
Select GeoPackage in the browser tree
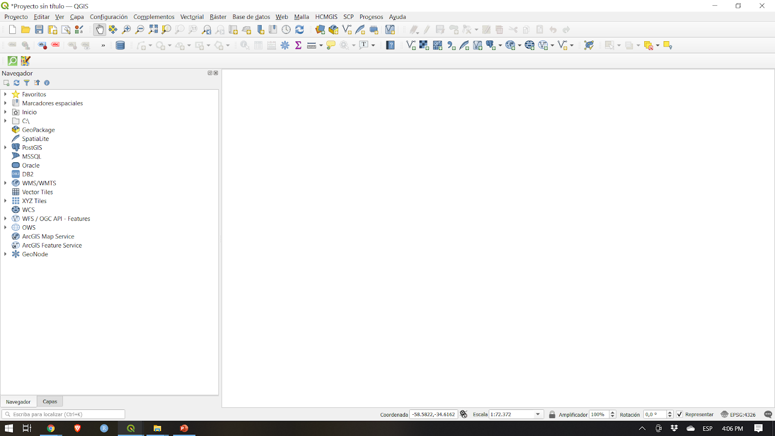point(38,130)
